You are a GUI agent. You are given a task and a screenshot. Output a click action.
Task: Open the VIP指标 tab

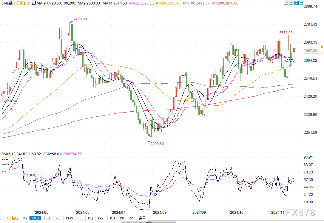[12, 218]
